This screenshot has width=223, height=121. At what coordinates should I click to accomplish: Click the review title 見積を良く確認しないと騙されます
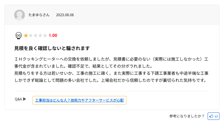pyautogui.click(x=52, y=48)
